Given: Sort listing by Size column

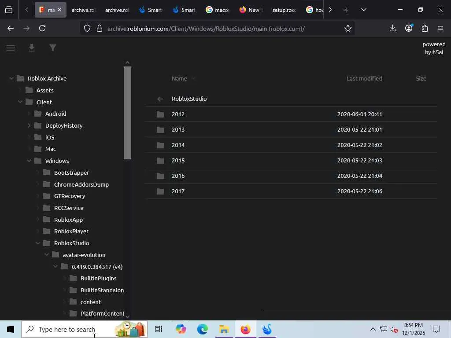Looking at the screenshot, I should tap(421, 78).
